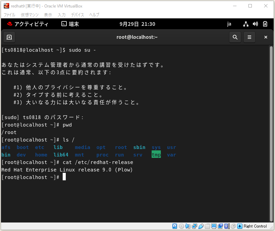Open the terminal hamburger menu
The height and width of the screenshot is (231, 275).
tap(249, 37)
